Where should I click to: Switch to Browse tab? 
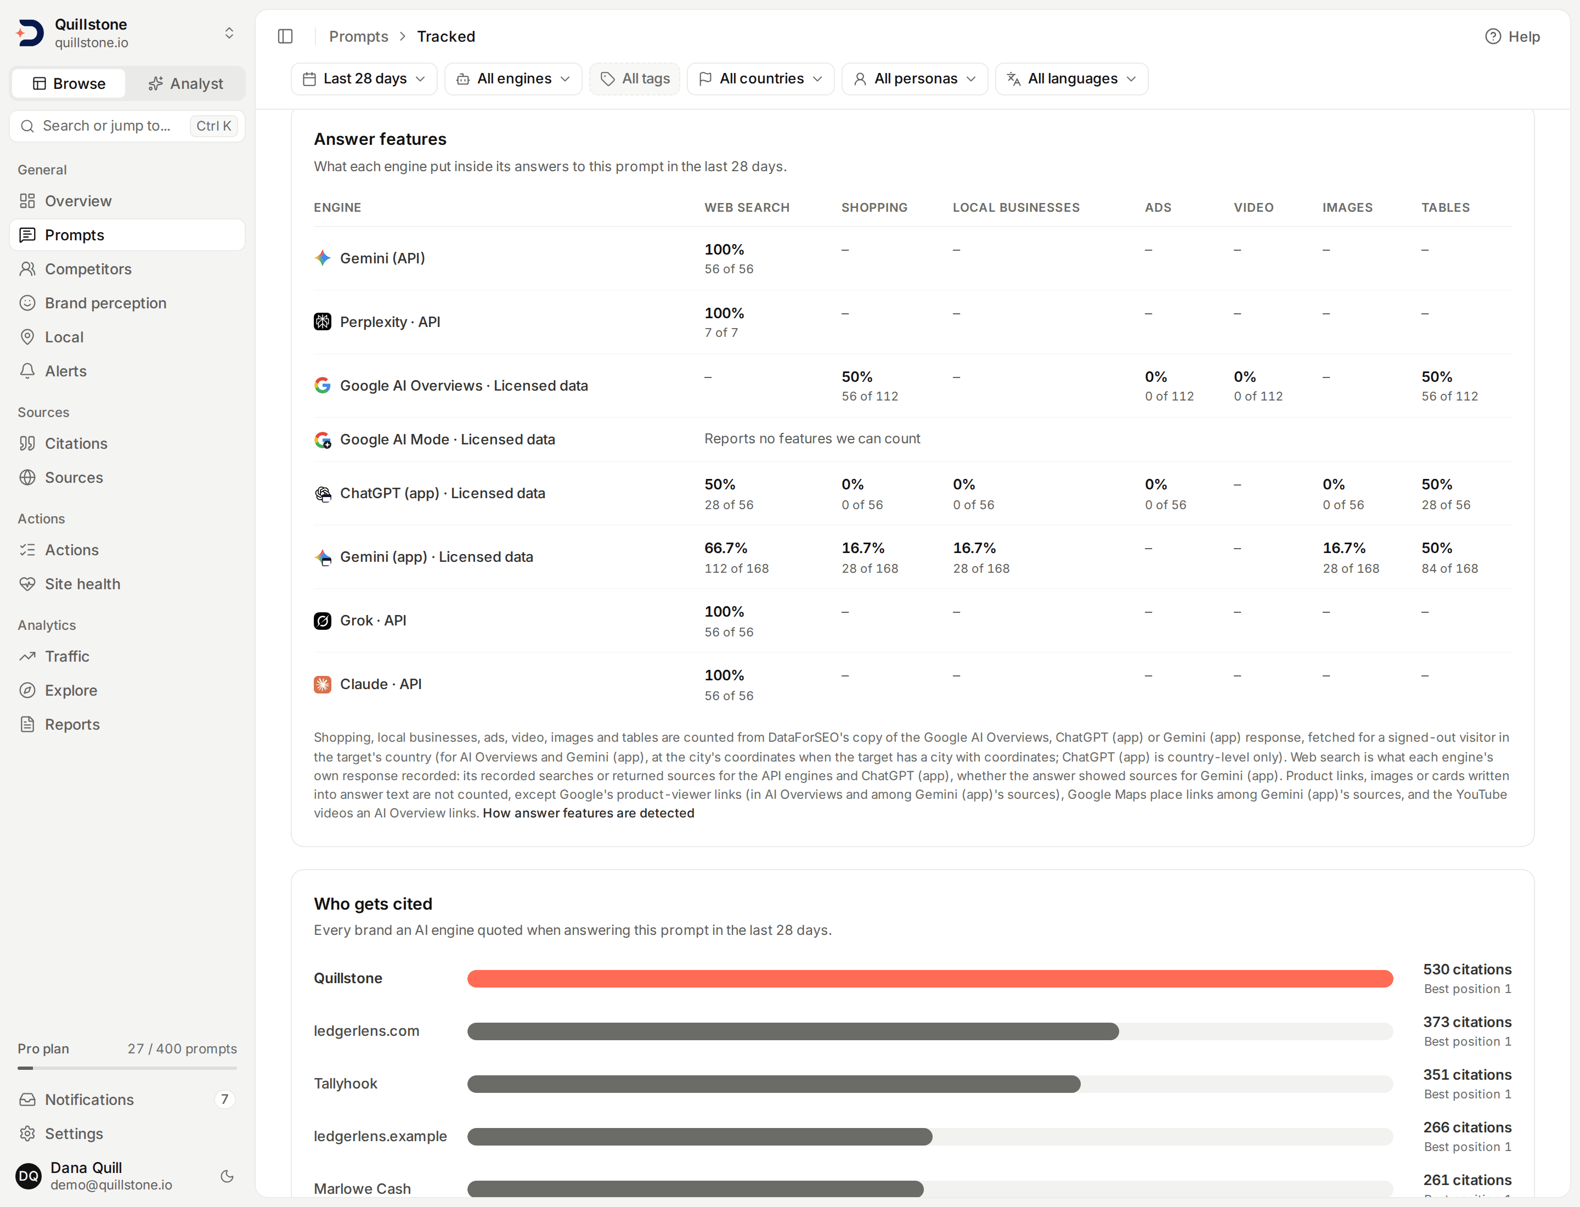[x=69, y=84]
